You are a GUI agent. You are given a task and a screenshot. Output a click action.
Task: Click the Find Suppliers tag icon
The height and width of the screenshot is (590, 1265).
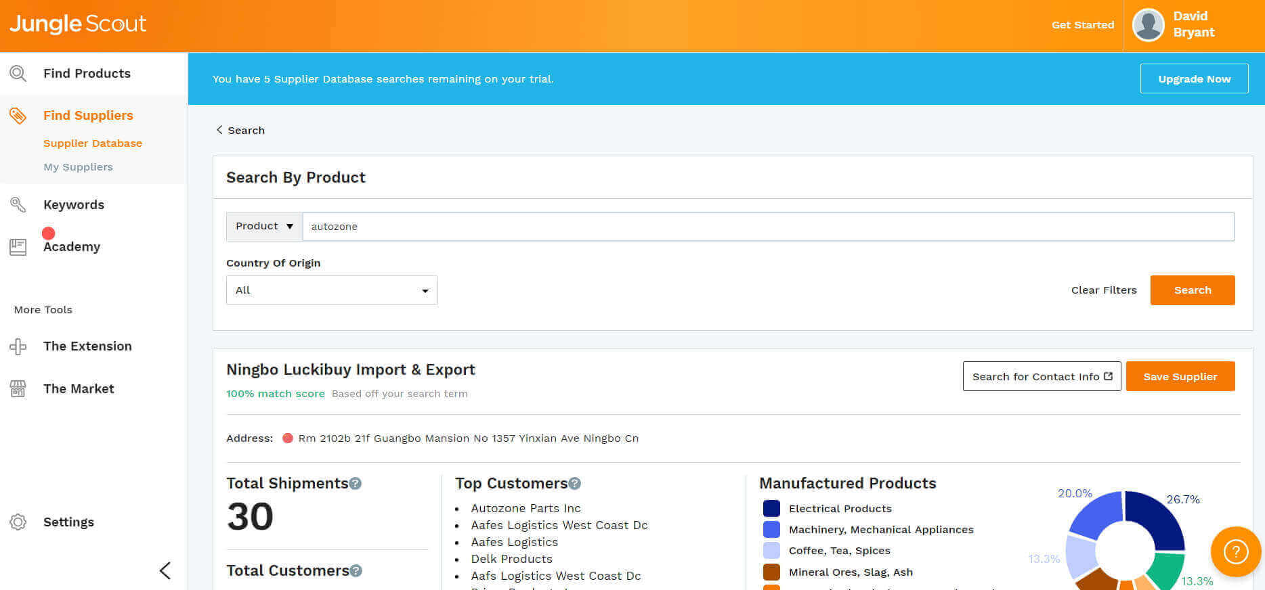pyautogui.click(x=18, y=116)
